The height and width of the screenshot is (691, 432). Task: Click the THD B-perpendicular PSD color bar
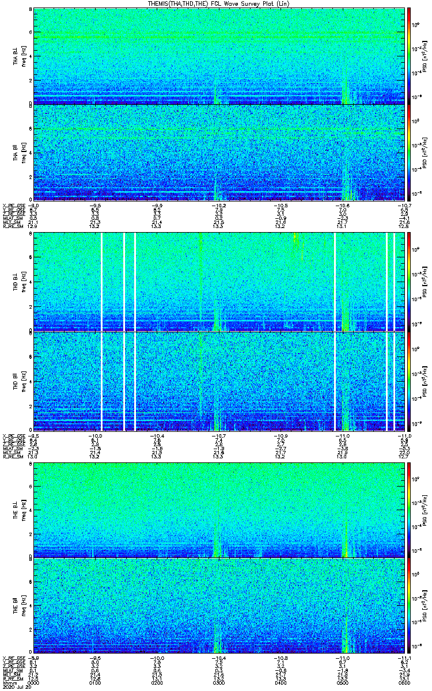410,282
